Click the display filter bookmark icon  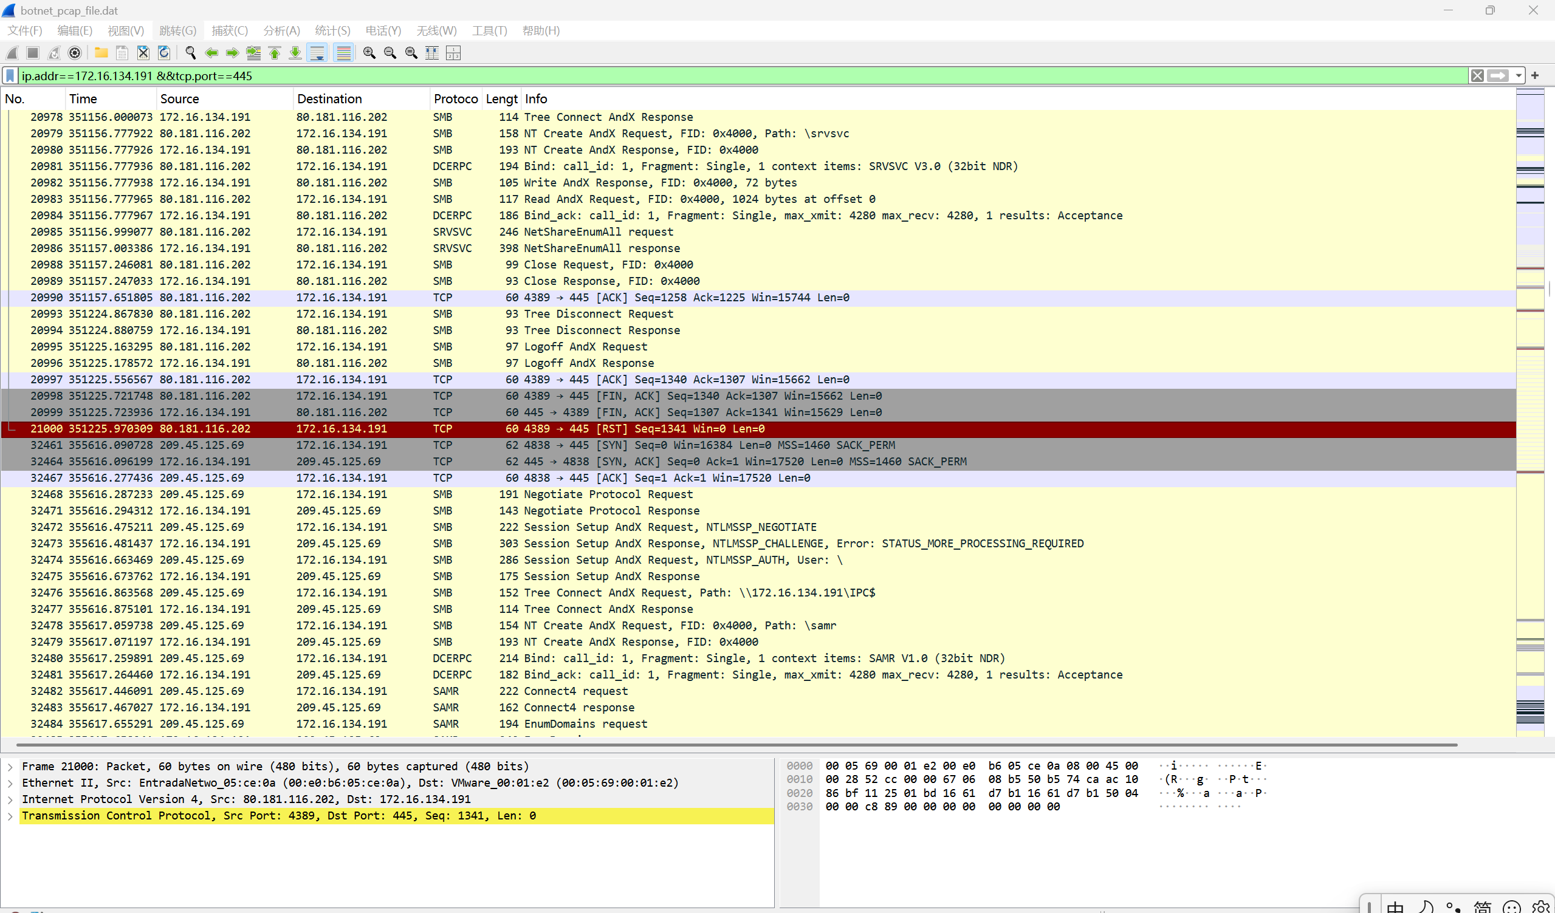pyautogui.click(x=10, y=76)
